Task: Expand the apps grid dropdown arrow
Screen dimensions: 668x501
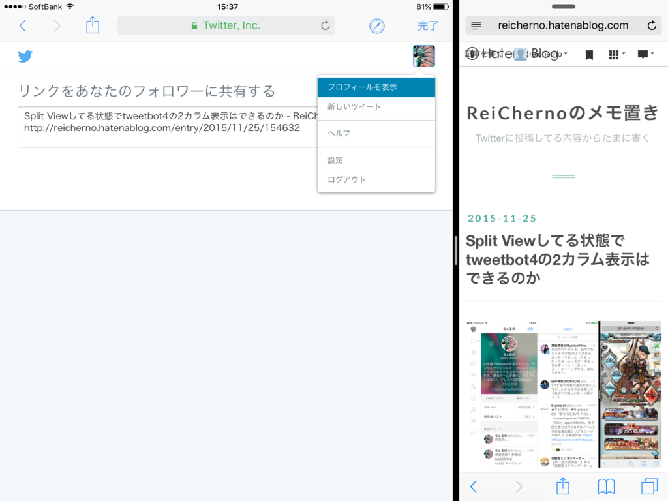Action: pyautogui.click(x=623, y=54)
